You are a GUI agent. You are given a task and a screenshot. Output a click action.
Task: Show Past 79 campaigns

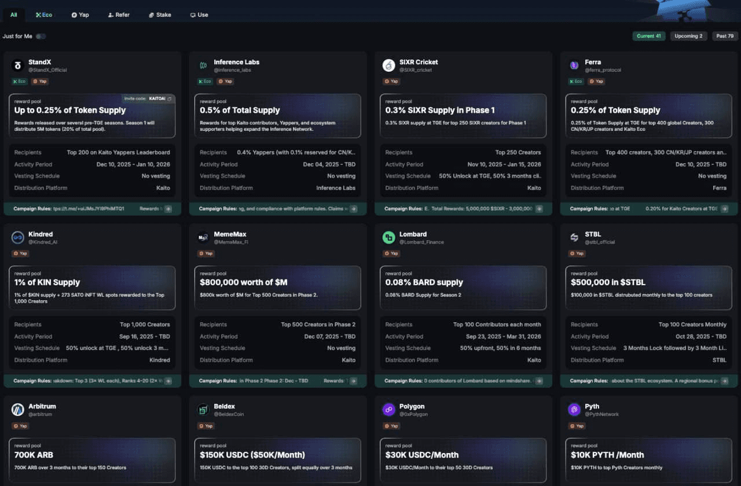(725, 36)
